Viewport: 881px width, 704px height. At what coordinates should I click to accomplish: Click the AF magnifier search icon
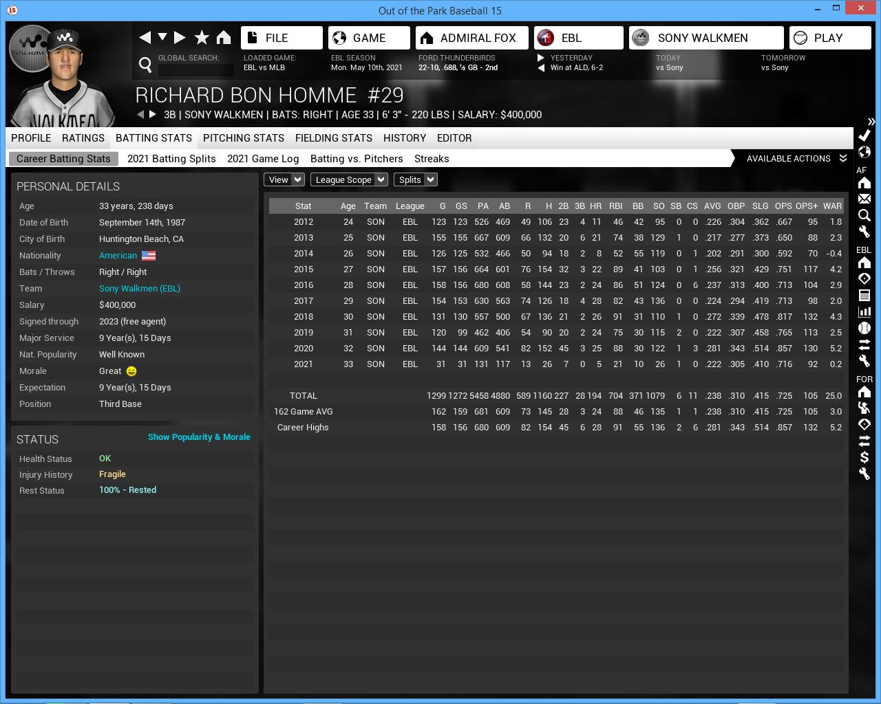click(x=864, y=215)
